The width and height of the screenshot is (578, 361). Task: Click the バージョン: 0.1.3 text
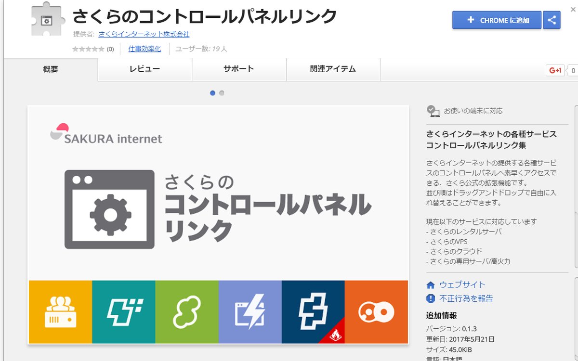pyautogui.click(x=451, y=329)
